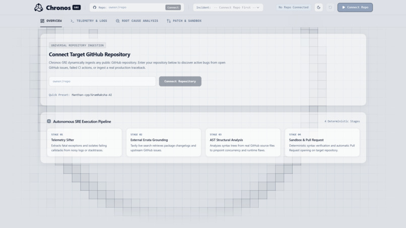Open the Root Cause Analysis tab
This screenshot has width=406, height=228.
click(137, 21)
